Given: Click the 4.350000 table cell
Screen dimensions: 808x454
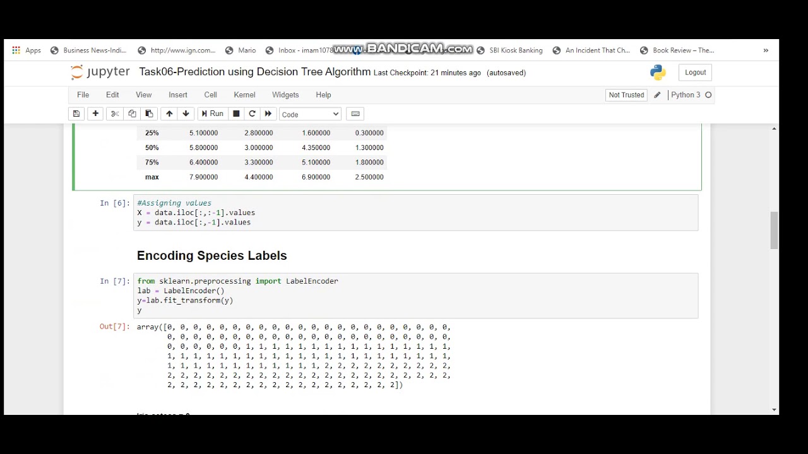Looking at the screenshot, I should point(316,148).
